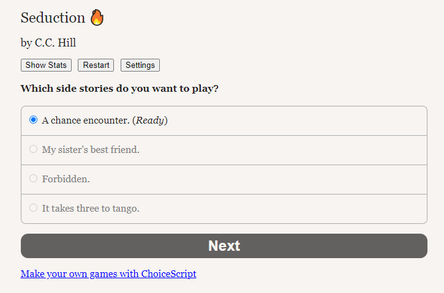Select the A chance encounter radio button

click(x=34, y=120)
